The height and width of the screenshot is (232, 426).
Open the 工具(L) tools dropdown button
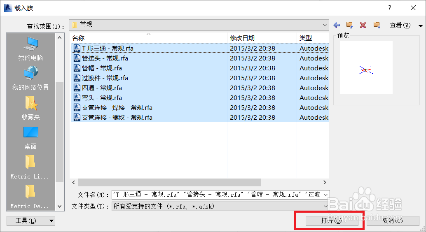click(31, 220)
